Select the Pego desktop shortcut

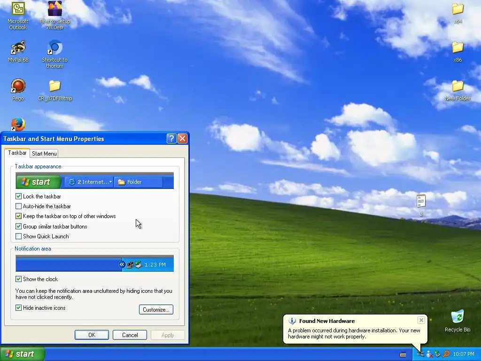point(18,90)
